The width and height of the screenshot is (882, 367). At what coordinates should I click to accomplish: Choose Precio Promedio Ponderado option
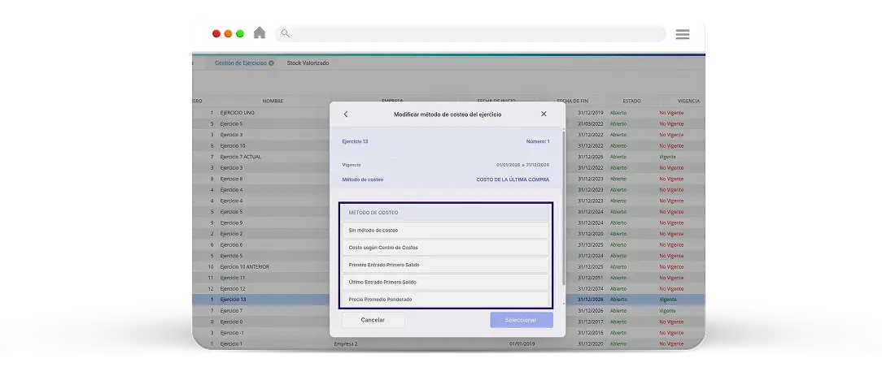click(x=446, y=299)
